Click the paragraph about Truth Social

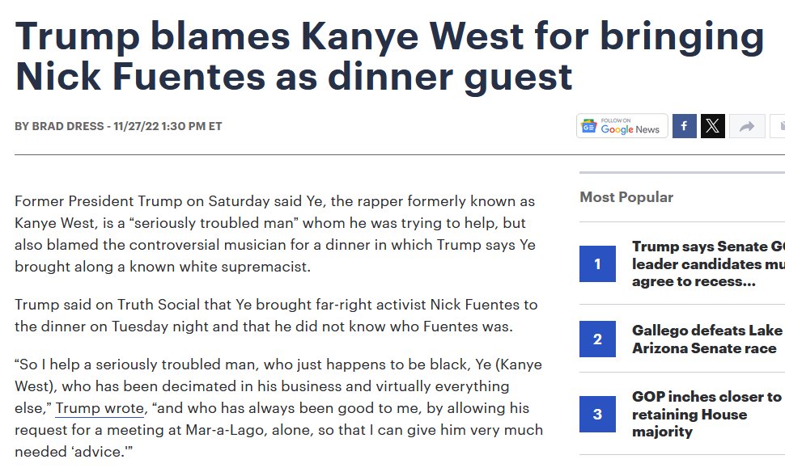(x=276, y=315)
